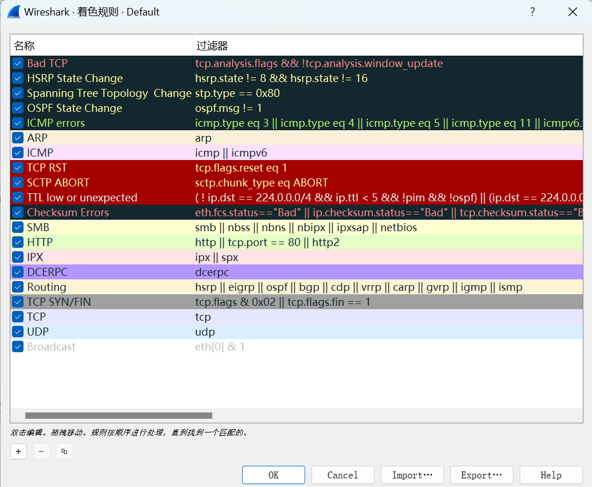Disable the TCP RST rule checkbox
The image size is (592, 487).
point(18,167)
